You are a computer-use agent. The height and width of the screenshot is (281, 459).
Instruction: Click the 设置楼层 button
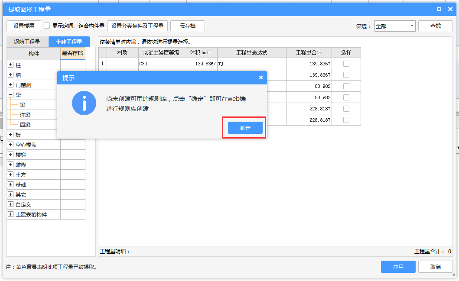[x=24, y=26]
